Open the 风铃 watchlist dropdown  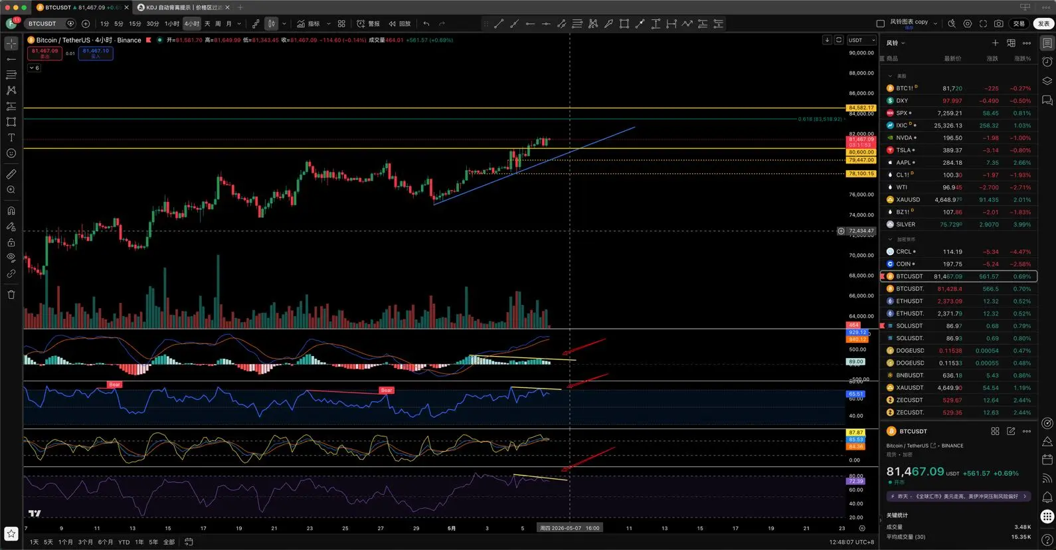tap(895, 43)
